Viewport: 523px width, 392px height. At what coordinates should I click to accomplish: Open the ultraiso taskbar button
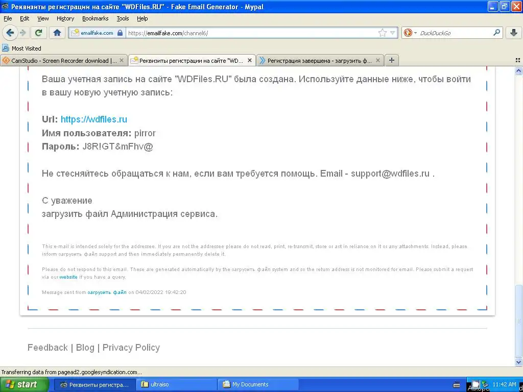pyautogui.click(x=176, y=384)
